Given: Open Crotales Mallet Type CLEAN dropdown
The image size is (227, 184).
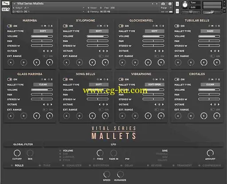Looking at the screenshot, I should pos(210,84).
